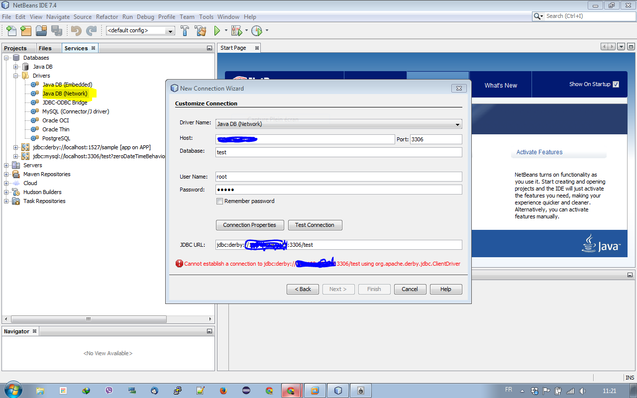
Task: Click the Debug Project toolbar icon
Action: 236,30
